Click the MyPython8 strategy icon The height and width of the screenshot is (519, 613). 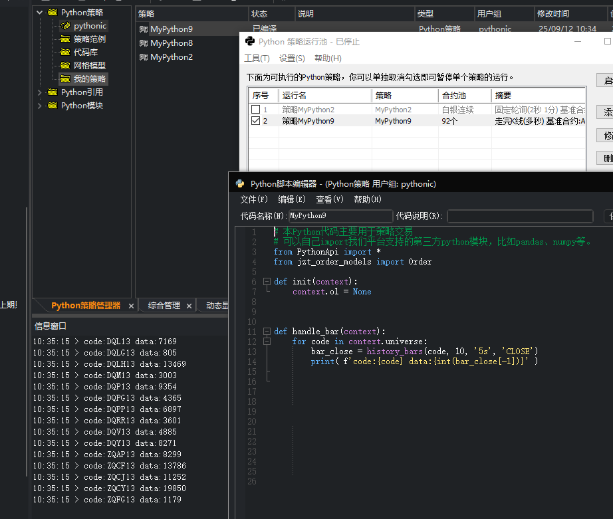[143, 43]
